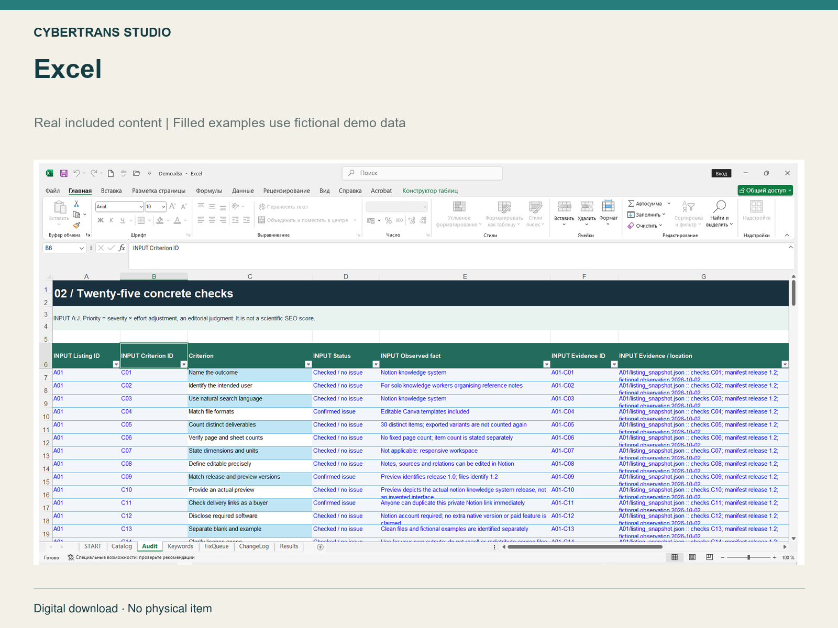Image resolution: width=838 pixels, height=628 pixels.
Task: Open filter dropdown for INPUT Status column
Action: click(376, 364)
